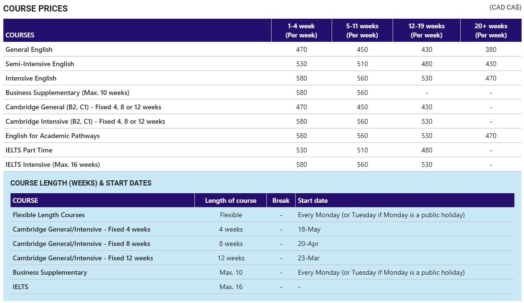Click the 12-19 weeks column header
The width and height of the screenshot is (524, 303).
coord(426,30)
